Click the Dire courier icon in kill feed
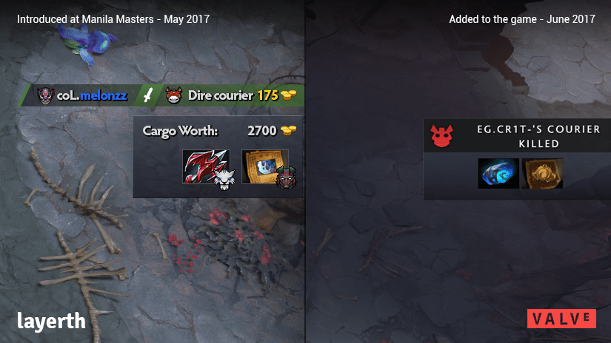Image resolution: width=611 pixels, height=343 pixels. pos(173,95)
